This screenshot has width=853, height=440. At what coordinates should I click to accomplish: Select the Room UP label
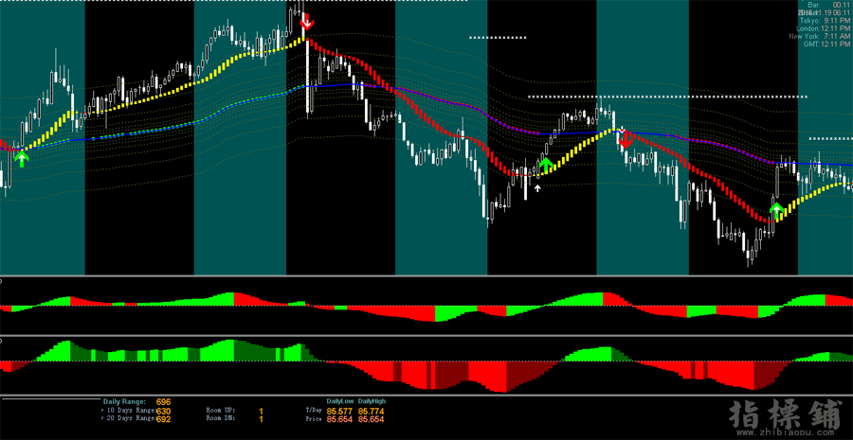221,412
